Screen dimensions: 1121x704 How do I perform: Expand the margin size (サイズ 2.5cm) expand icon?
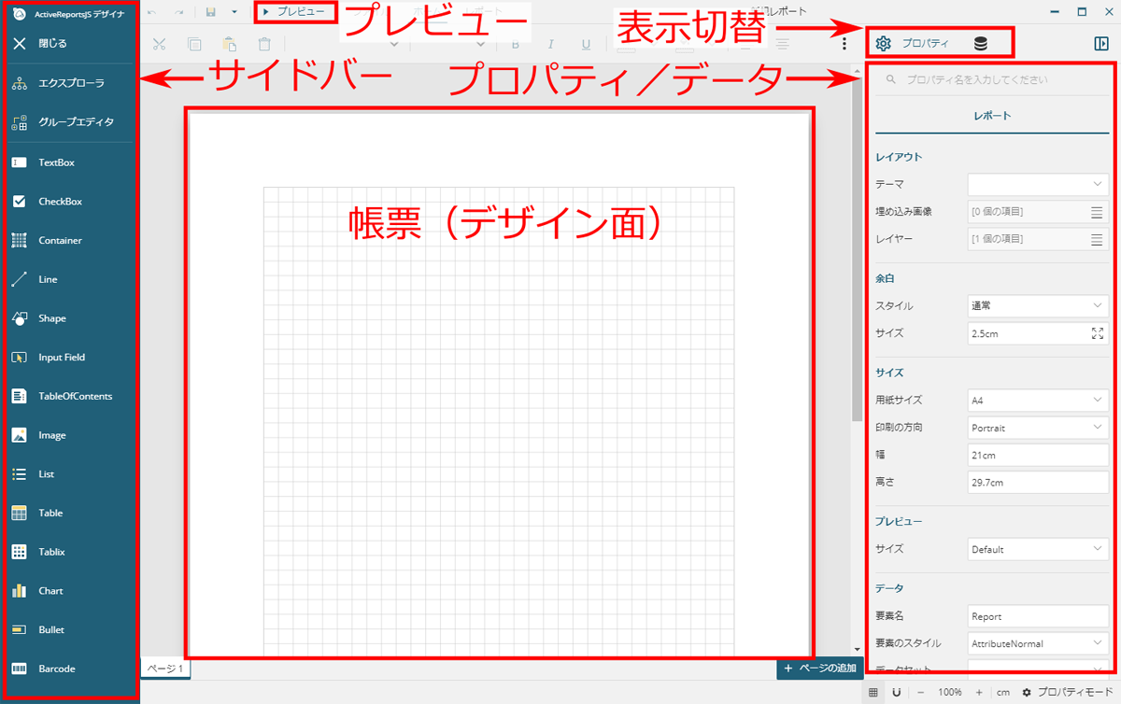(1097, 333)
